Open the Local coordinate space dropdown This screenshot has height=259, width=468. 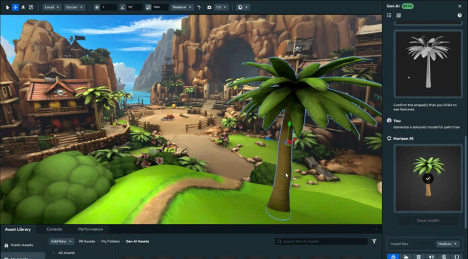(x=52, y=7)
